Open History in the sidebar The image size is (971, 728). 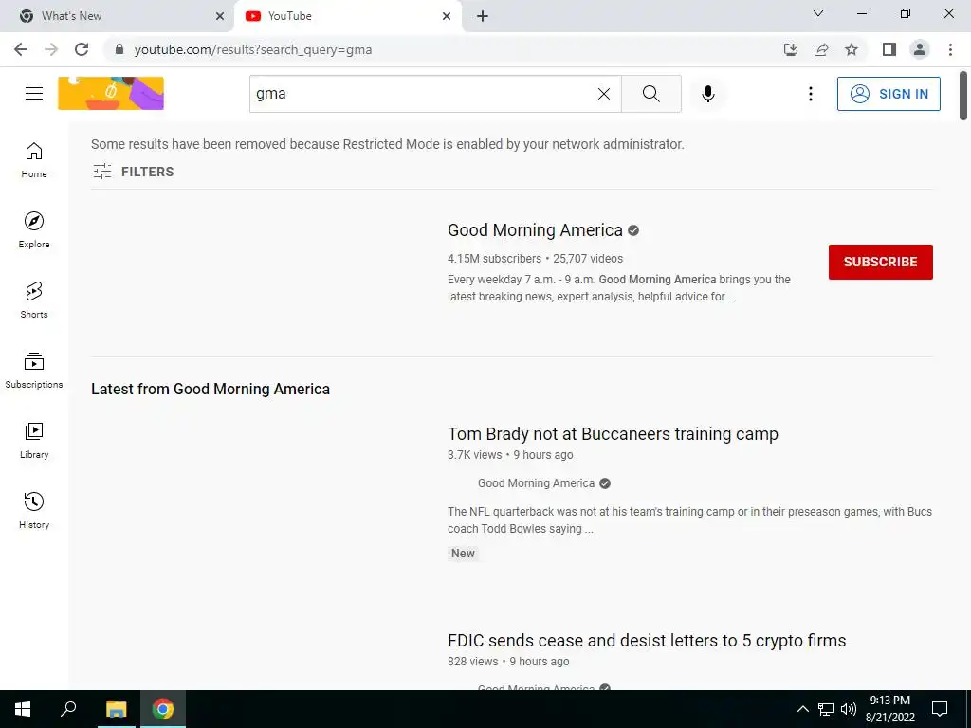coord(34,511)
